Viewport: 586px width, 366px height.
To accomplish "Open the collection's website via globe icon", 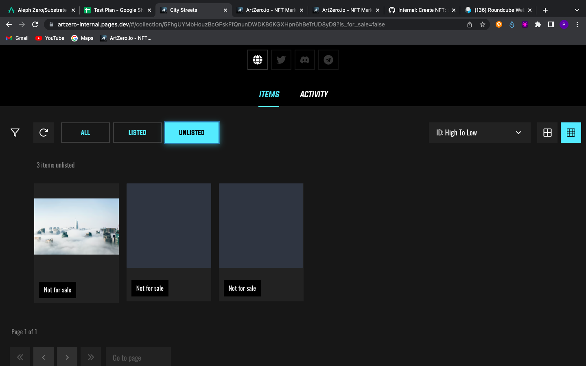I will pyautogui.click(x=257, y=59).
